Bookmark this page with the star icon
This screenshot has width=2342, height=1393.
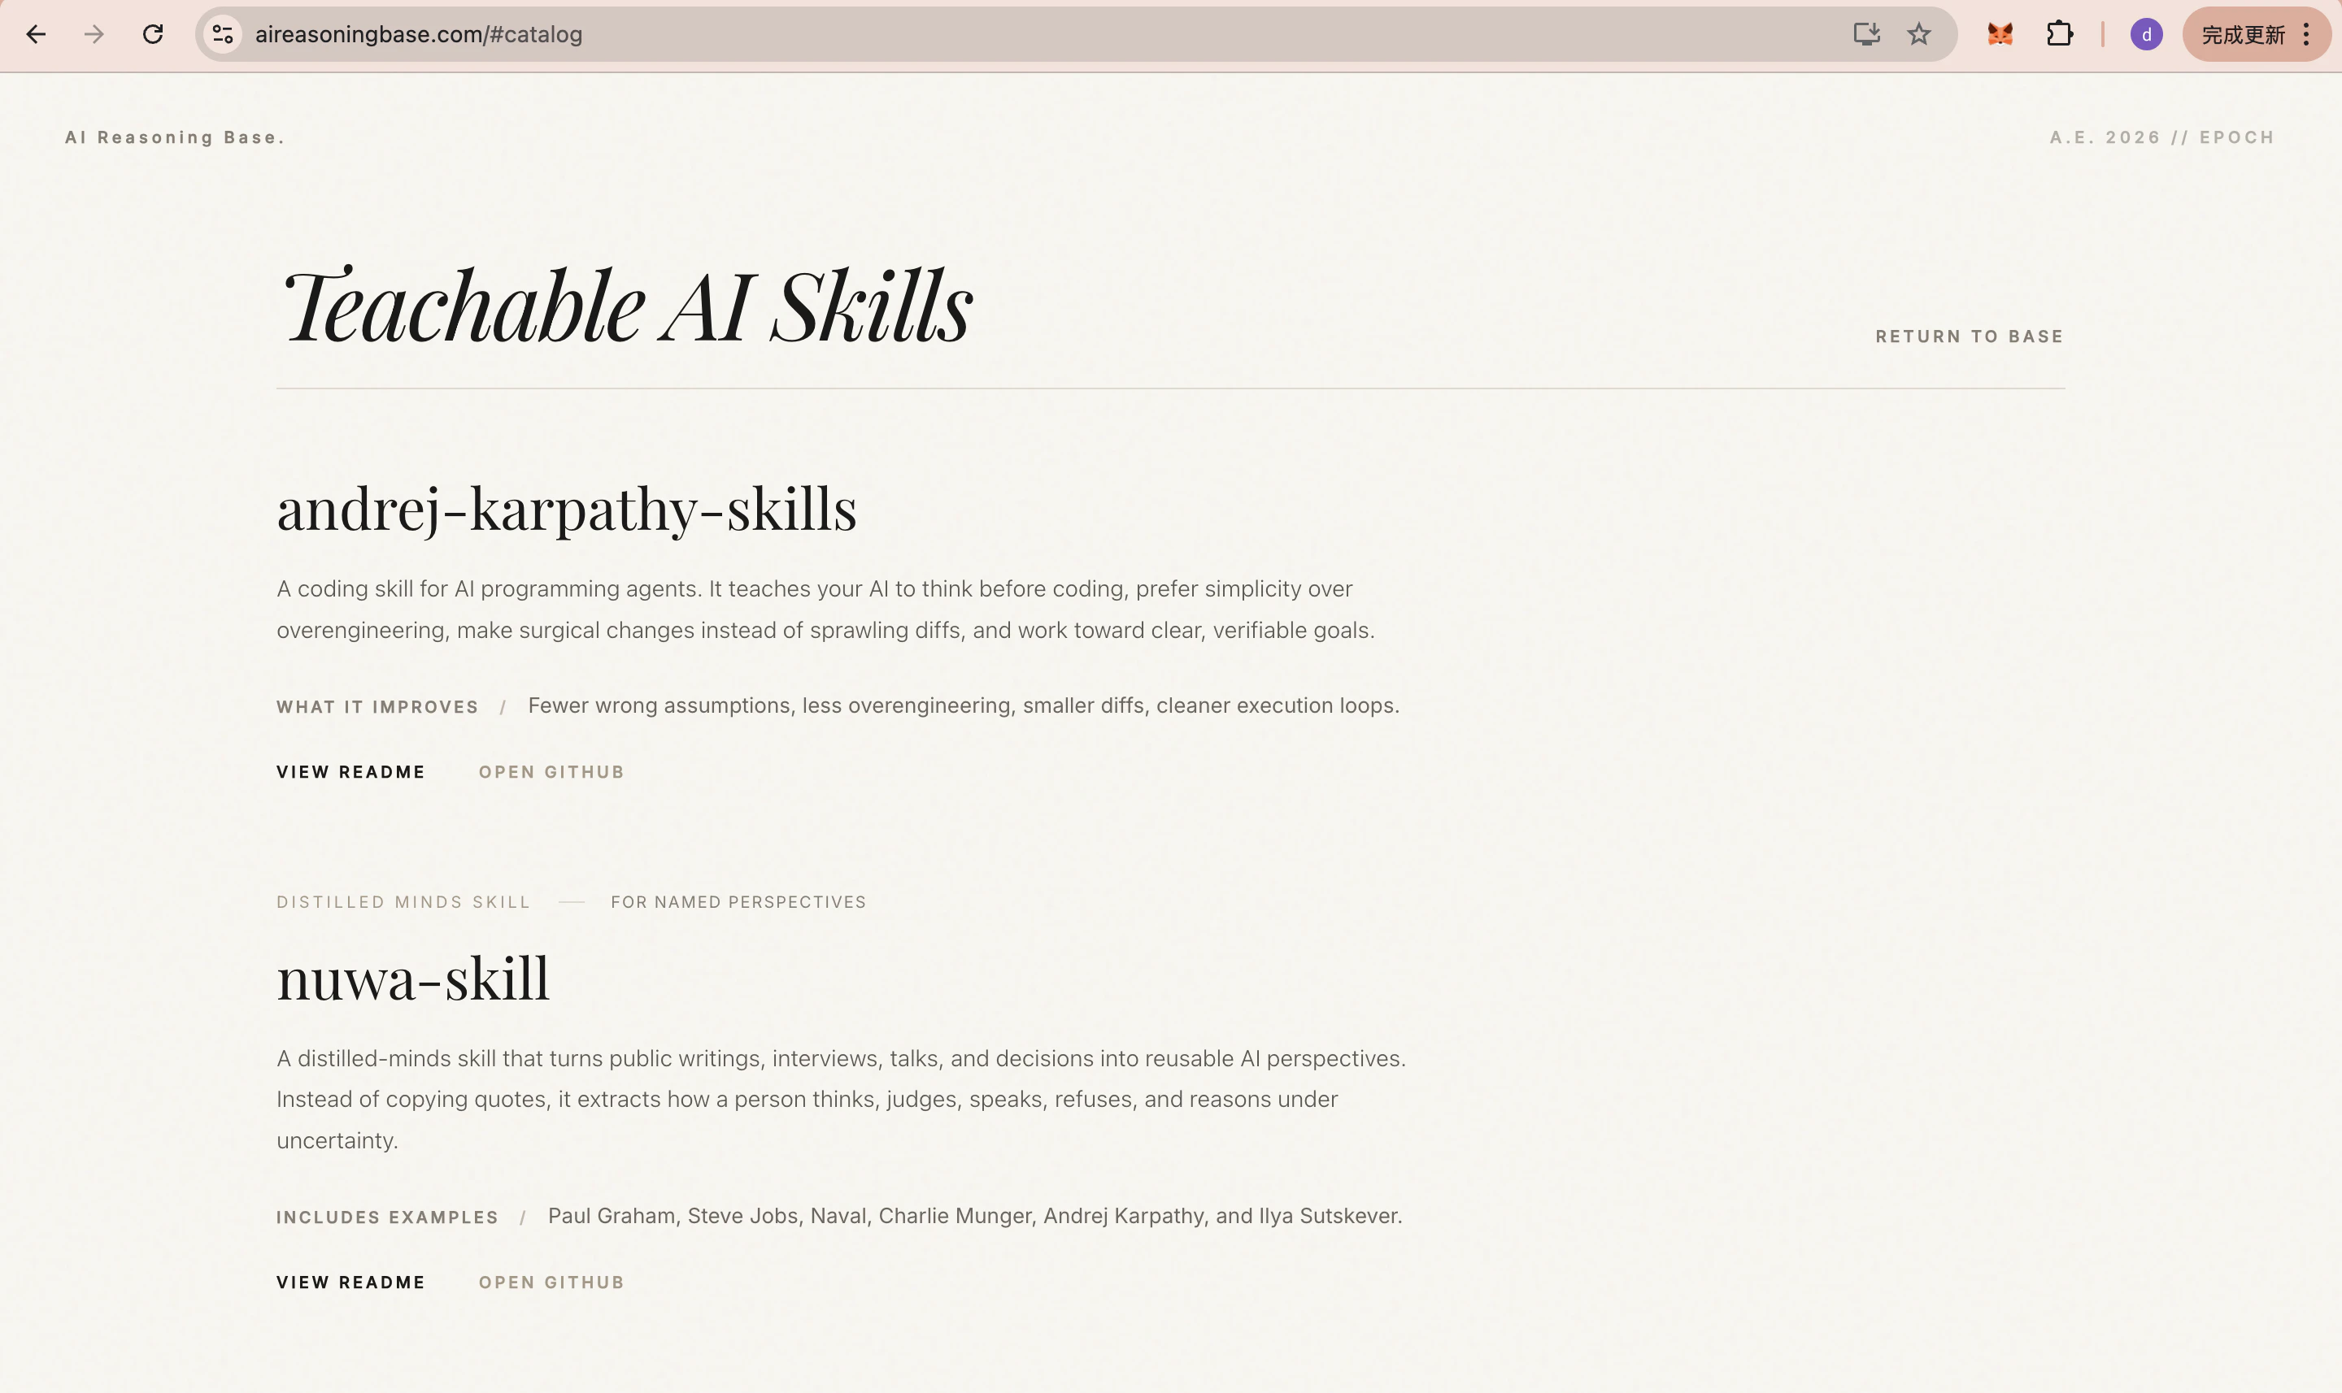pos(1918,35)
